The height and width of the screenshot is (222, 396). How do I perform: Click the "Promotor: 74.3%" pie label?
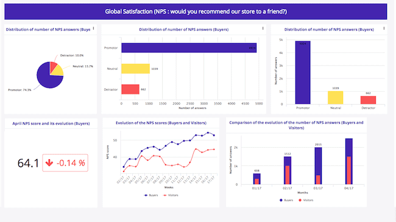[x=19, y=90]
